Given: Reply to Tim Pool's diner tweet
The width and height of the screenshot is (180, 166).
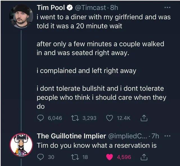Looking at the screenshot, I should [40, 118].
